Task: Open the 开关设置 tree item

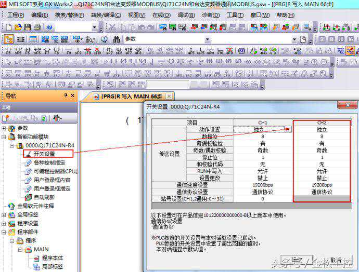Action: 44,154
